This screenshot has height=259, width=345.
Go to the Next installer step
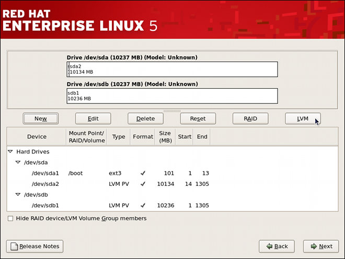click(x=321, y=246)
